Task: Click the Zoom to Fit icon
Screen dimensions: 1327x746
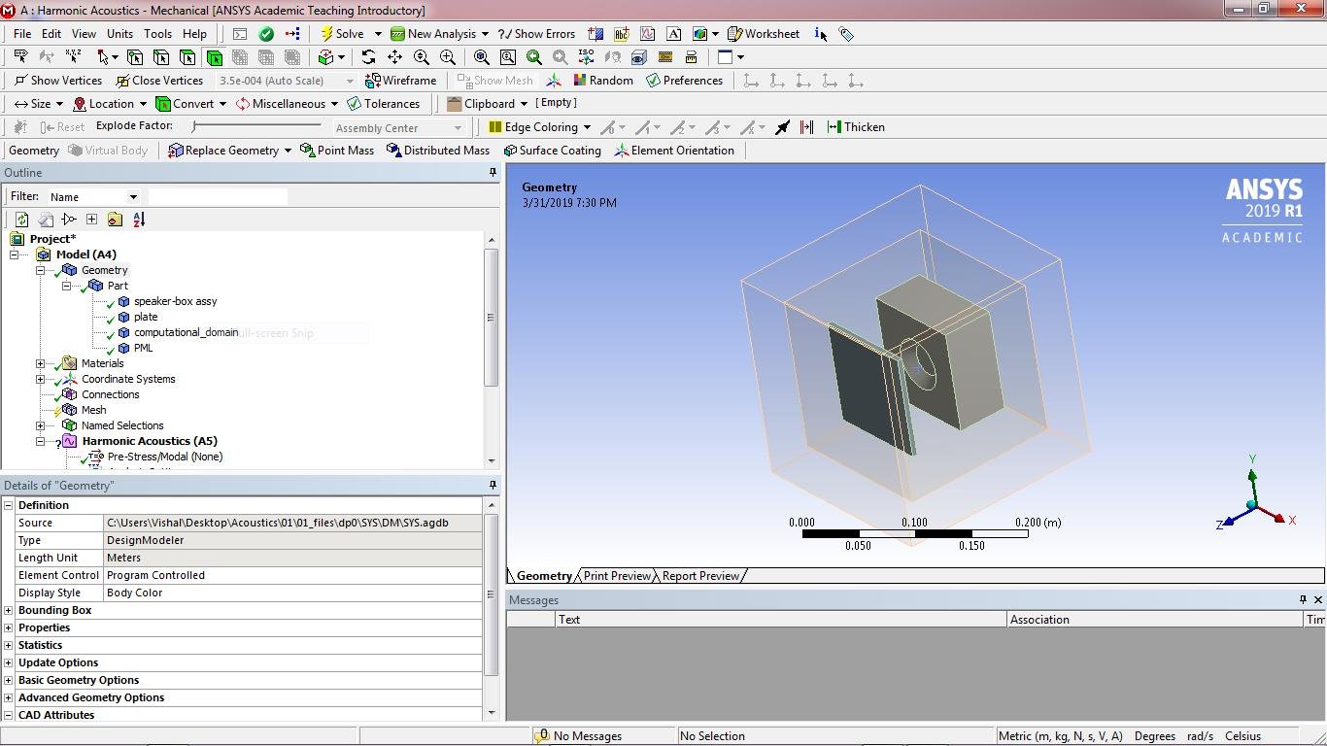Action: point(481,57)
